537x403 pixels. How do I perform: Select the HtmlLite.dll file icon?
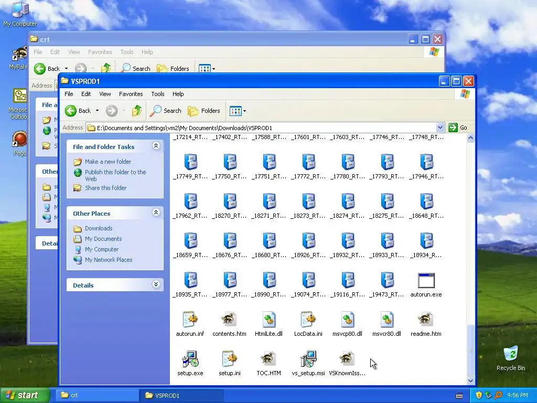(268, 319)
